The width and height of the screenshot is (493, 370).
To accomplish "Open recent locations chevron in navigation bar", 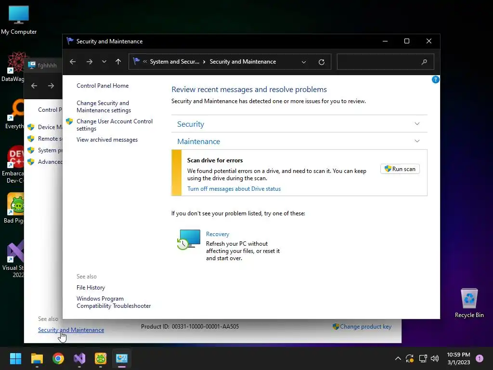I will [x=104, y=62].
